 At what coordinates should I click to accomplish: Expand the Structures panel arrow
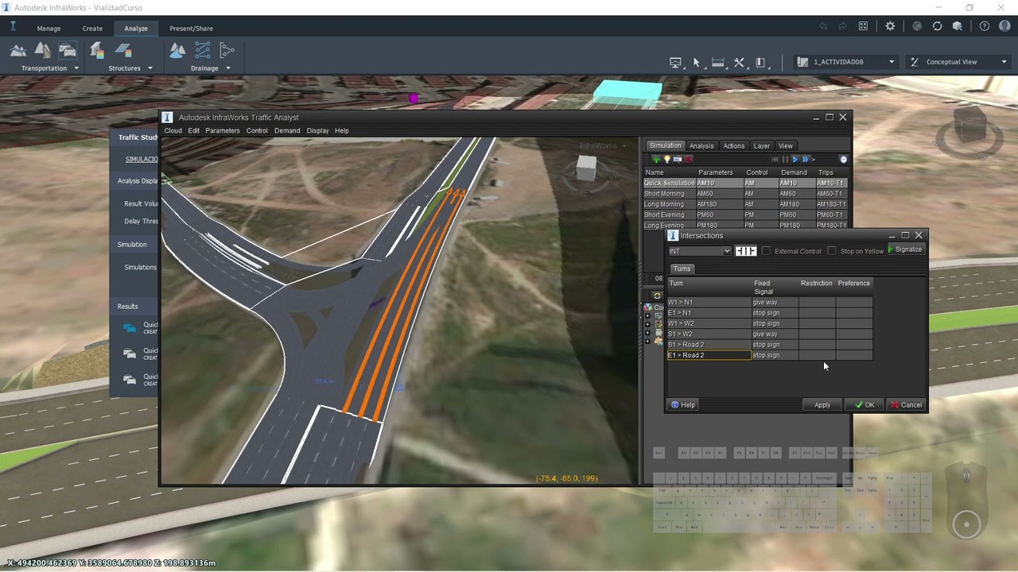[x=150, y=68]
